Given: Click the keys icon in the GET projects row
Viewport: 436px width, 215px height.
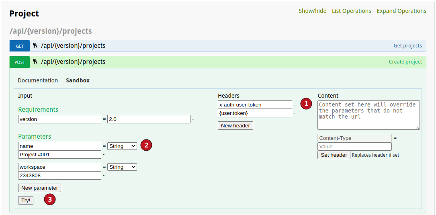Looking at the screenshot, I should [x=35, y=46].
